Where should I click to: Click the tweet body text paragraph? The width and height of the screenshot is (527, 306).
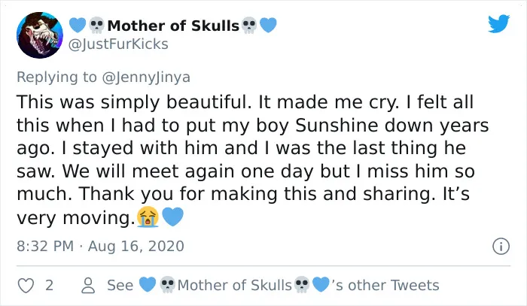(252, 159)
